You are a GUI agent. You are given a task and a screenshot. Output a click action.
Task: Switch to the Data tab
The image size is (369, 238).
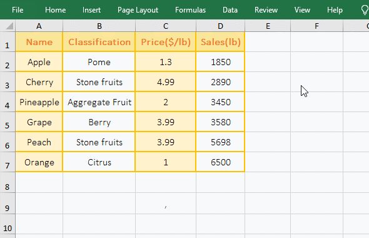point(230,10)
